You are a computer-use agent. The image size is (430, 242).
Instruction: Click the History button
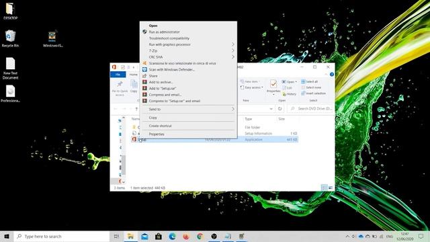click(x=290, y=94)
